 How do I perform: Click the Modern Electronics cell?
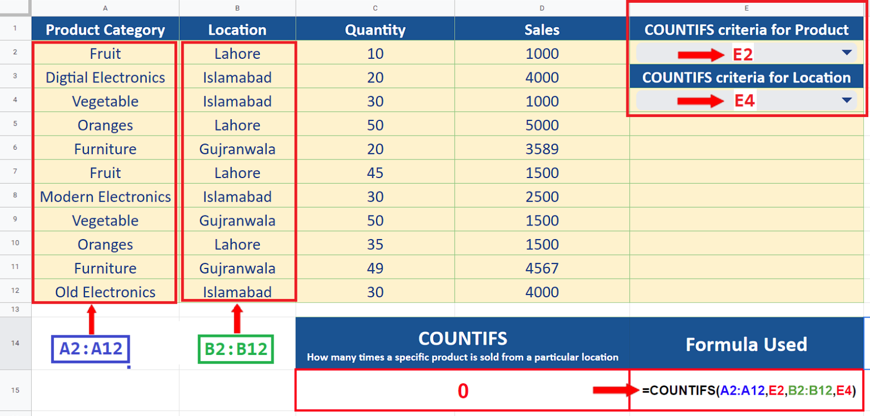click(105, 197)
